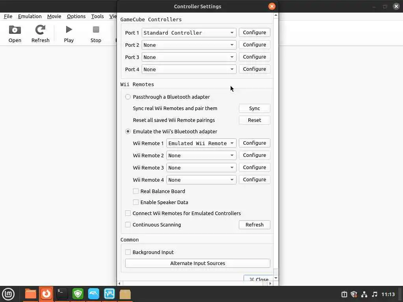Click the horizontal scrollbar right arrow
This screenshot has width=403, height=302.
pos(270,284)
